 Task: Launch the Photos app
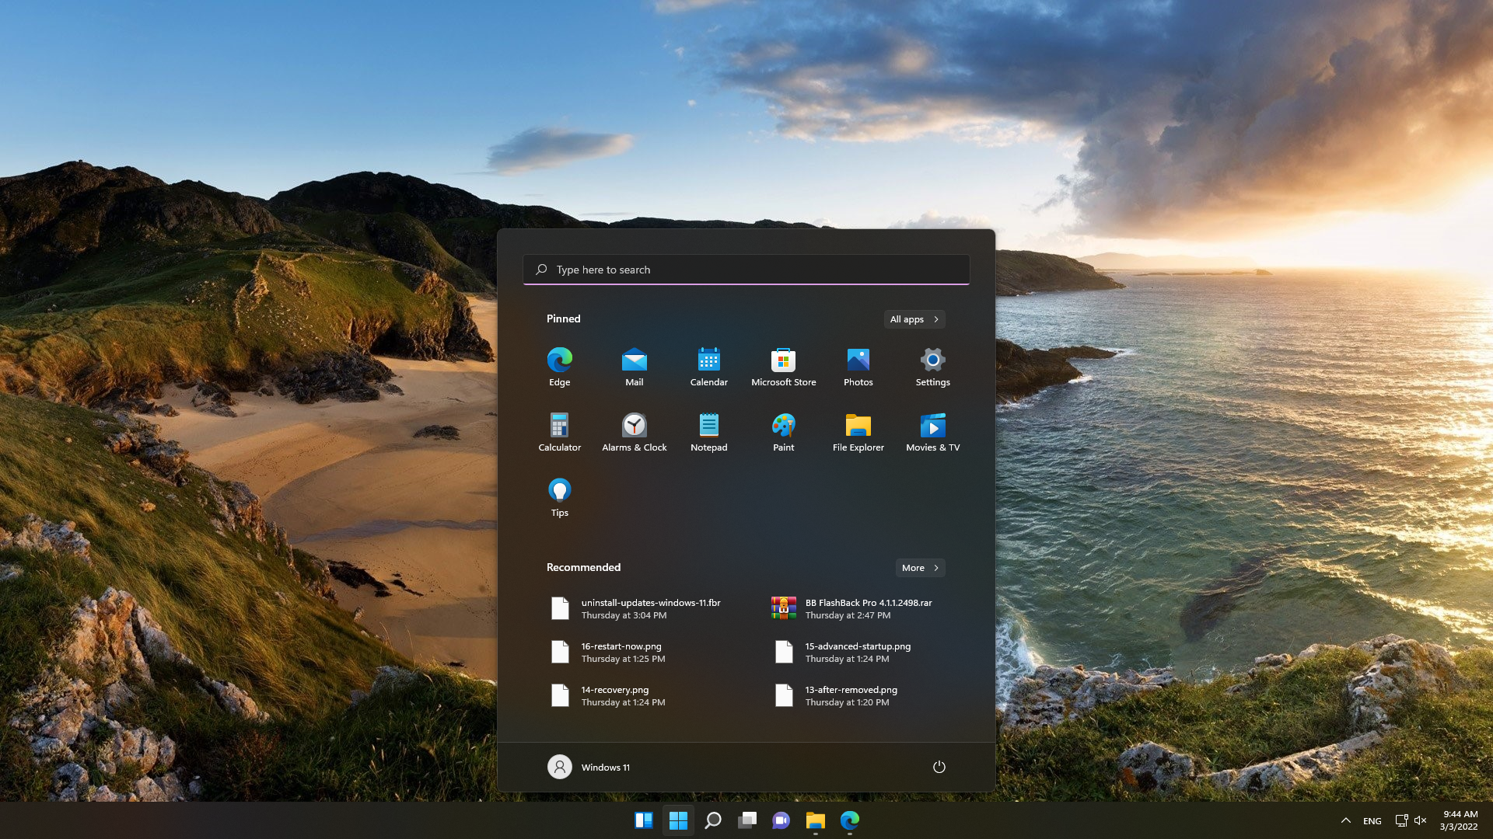[x=858, y=366]
